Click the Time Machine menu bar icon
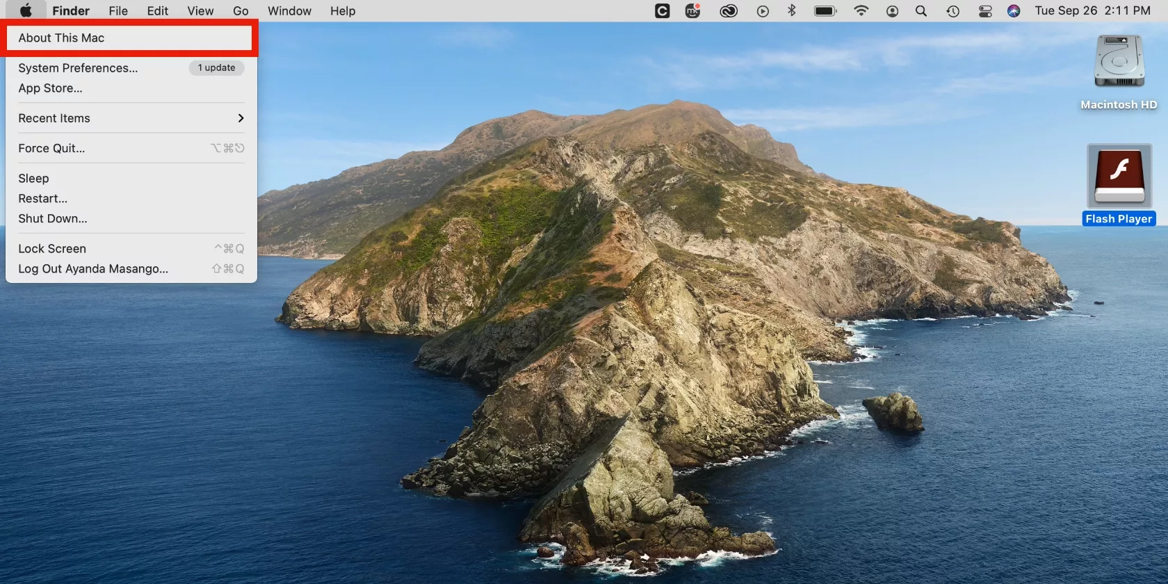Image resolution: width=1168 pixels, height=584 pixels. (x=952, y=11)
